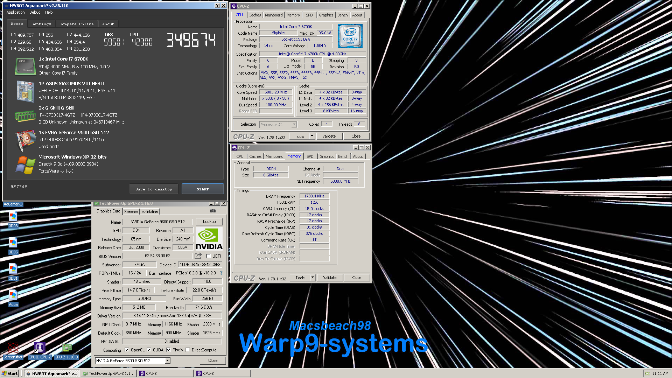Click the RAM module icon in Aquamark

25,116
